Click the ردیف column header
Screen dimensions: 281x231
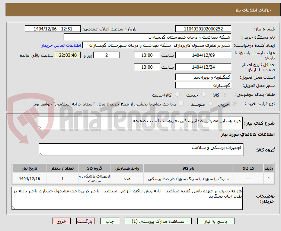coord(269,168)
